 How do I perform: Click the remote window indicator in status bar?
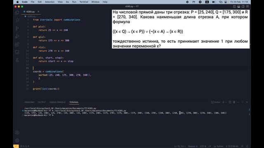click(x=16, y=146)
